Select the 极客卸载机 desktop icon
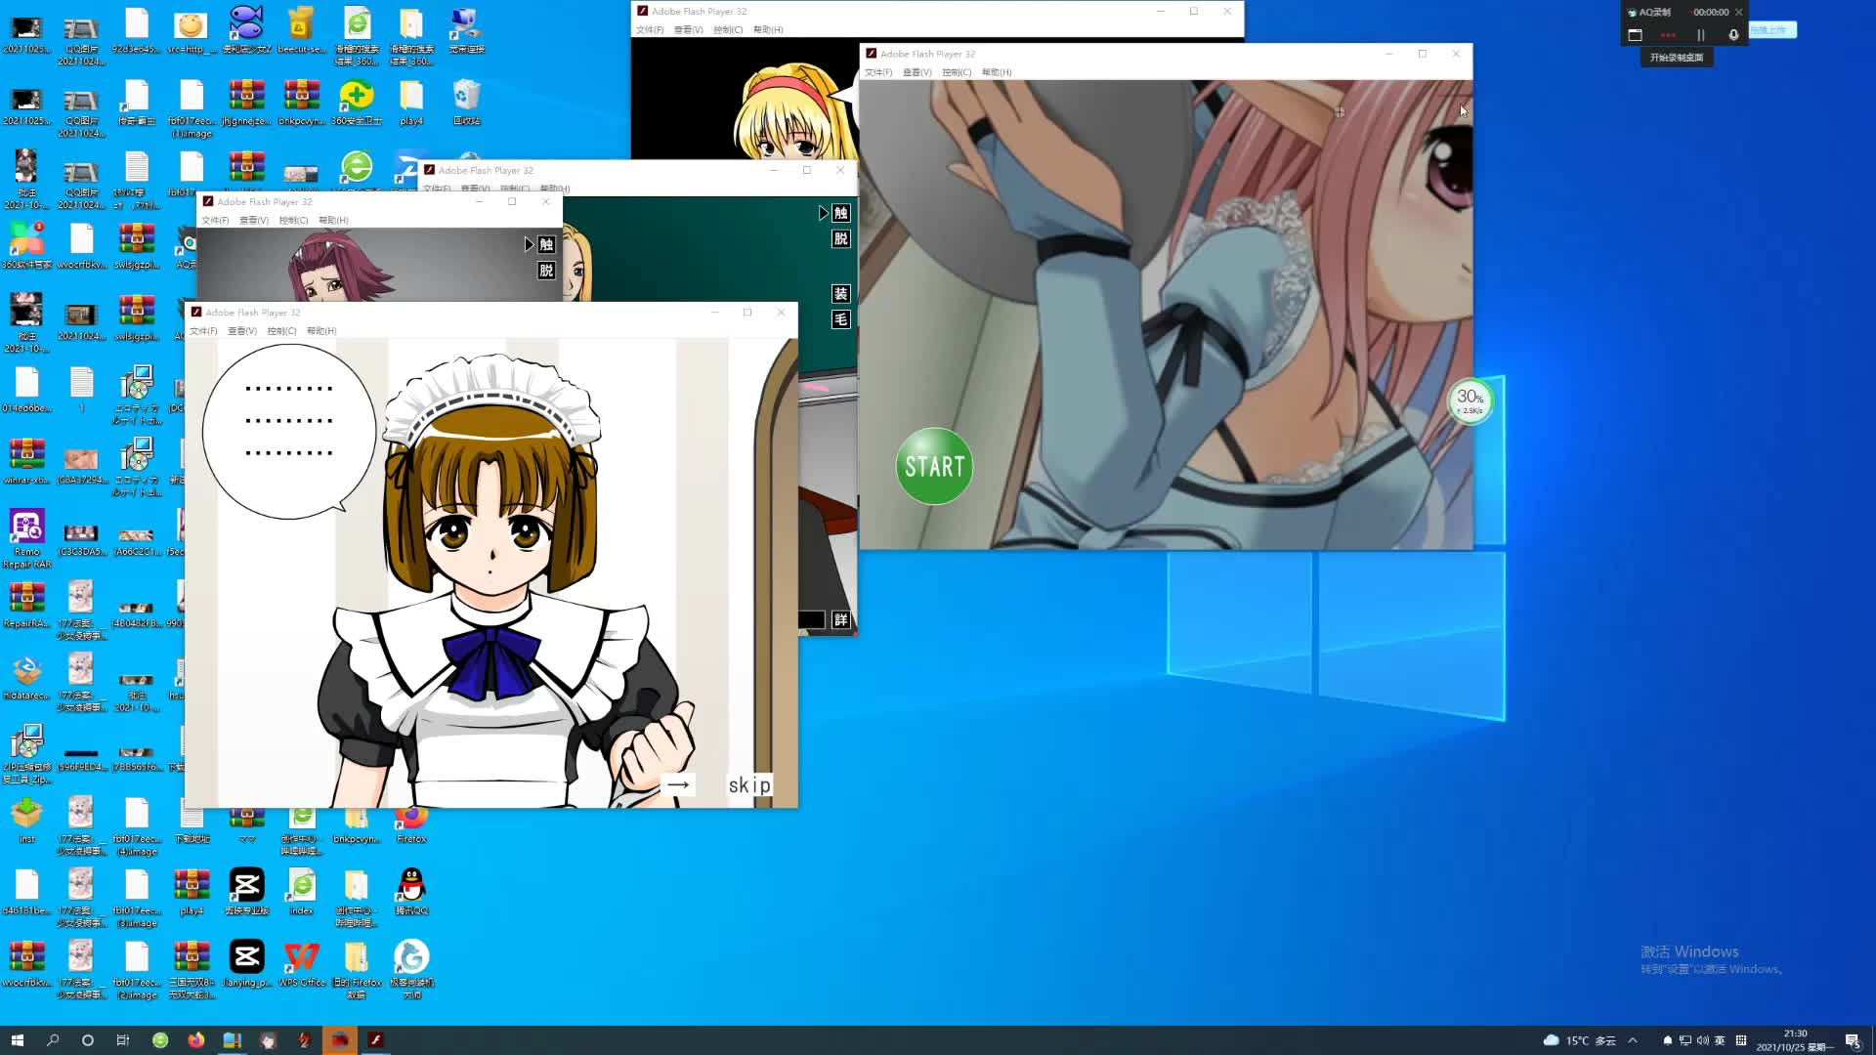This screenshot has height=1055, width=1876. (411, 970)
